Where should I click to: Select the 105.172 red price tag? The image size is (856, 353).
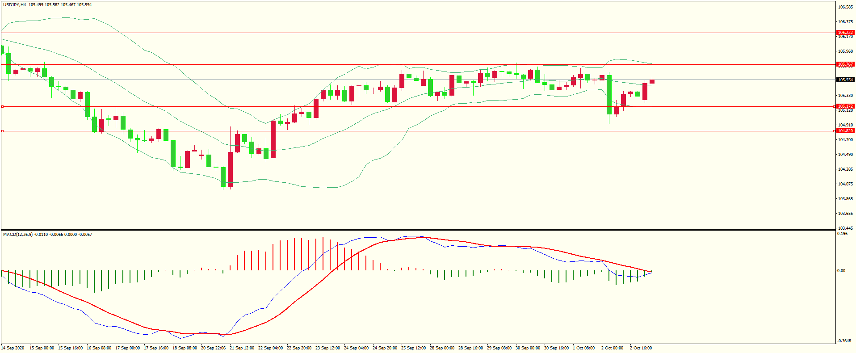click(845, 106)
